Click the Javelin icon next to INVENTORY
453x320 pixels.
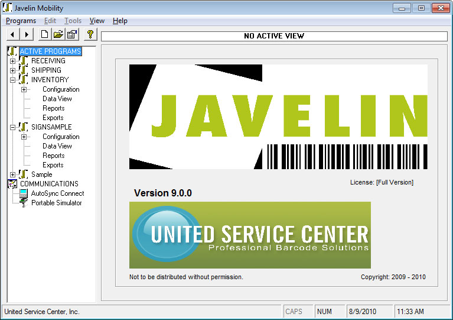pyautogui.click(x=24, y=80)
